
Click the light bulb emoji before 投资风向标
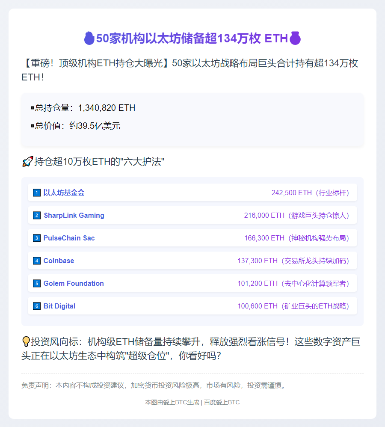(x=26, y=341)
